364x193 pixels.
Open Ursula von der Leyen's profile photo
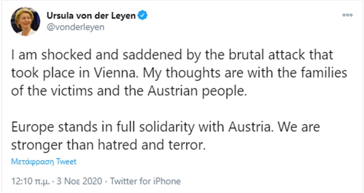(26, 21)
